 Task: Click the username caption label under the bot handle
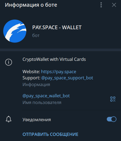tap(42, 102)
